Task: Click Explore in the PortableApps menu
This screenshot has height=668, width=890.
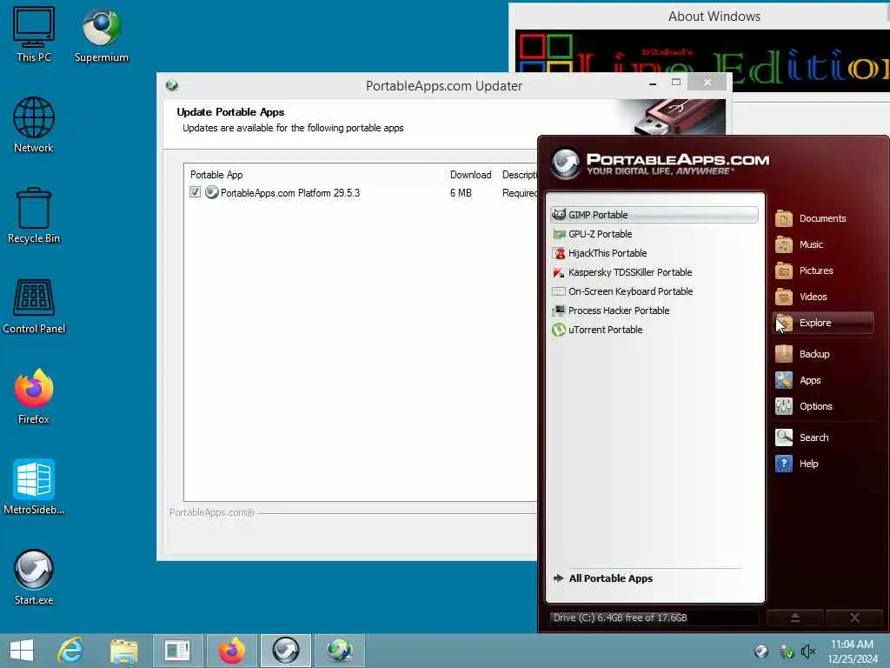Action: (x=822, y=323)
